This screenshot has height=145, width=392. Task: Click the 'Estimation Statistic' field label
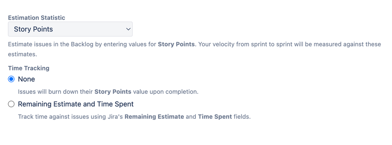(36, 18)
